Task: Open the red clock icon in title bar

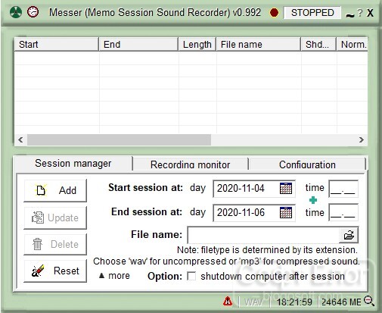Action: pyautogui.click(x=33, y=12)
